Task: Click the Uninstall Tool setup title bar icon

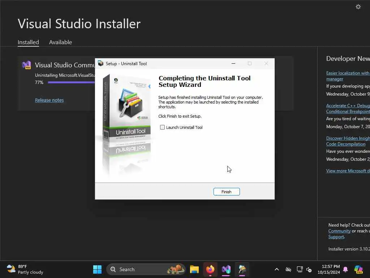Action: [101, 63]
